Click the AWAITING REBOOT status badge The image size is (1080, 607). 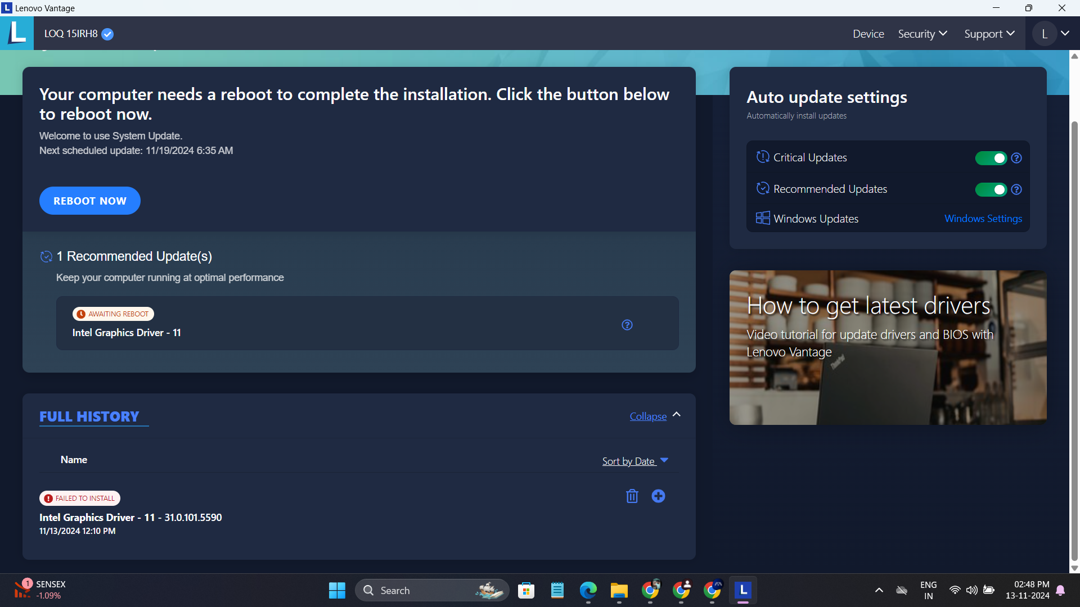coord(113,314)
